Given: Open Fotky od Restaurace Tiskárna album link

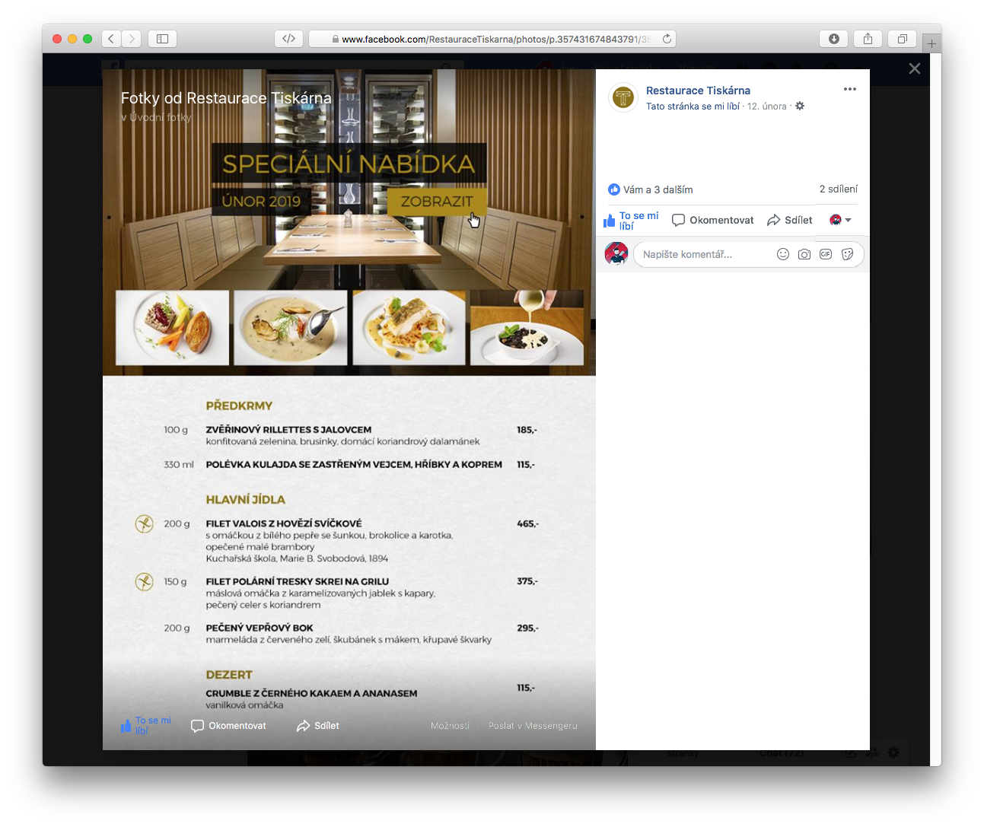Looking at the screenshot, I should [x=226, y=98].
